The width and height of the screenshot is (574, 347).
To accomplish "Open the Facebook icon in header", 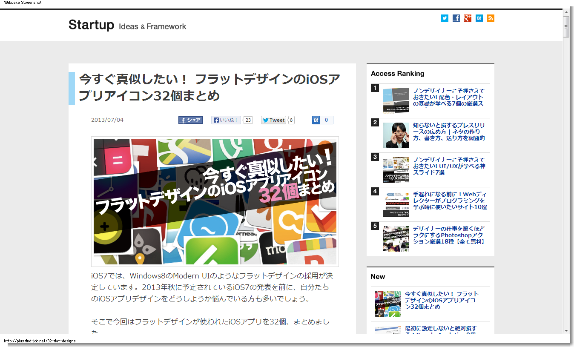I will coord(456,18).
